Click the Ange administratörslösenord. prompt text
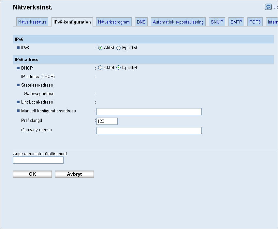 pyautogui.click(x=40, y=154)
